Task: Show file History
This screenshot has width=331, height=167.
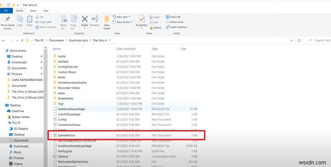Action: point(156,28)
